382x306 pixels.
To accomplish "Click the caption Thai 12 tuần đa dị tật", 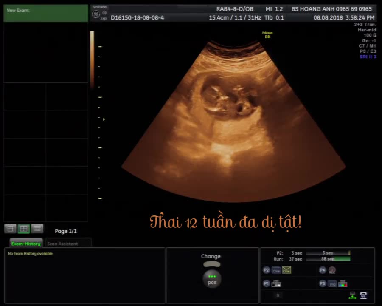I will [226, 221].
